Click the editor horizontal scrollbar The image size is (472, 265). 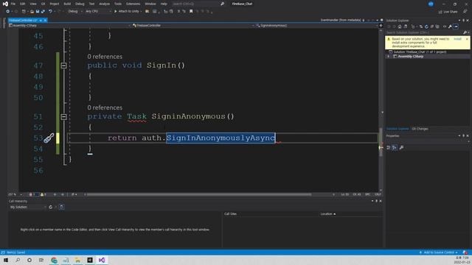198,194
